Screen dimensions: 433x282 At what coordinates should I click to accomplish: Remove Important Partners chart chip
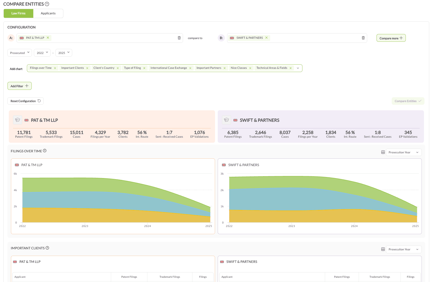click(x=225, y=68)
